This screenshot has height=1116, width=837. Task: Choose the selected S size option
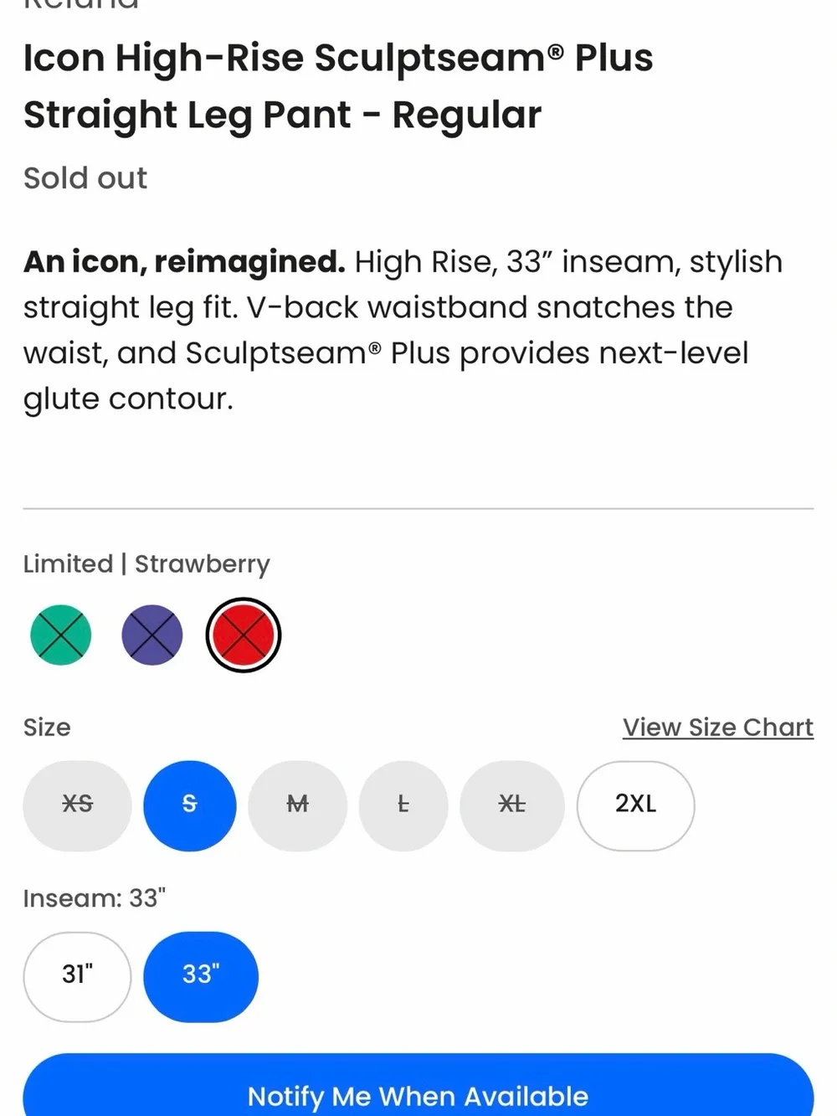click(x=190, y=805)
